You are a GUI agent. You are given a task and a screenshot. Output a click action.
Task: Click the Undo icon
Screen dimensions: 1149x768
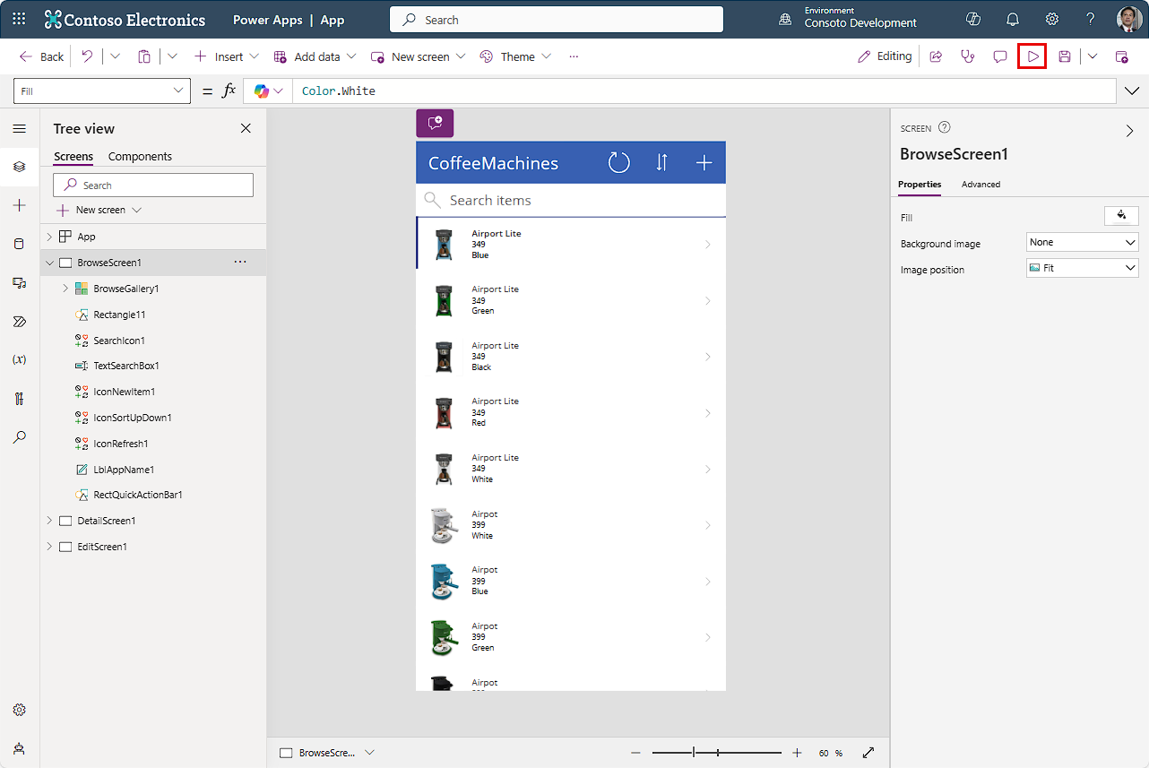(87, 56)
